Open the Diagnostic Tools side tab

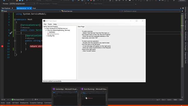click(186, 58)
